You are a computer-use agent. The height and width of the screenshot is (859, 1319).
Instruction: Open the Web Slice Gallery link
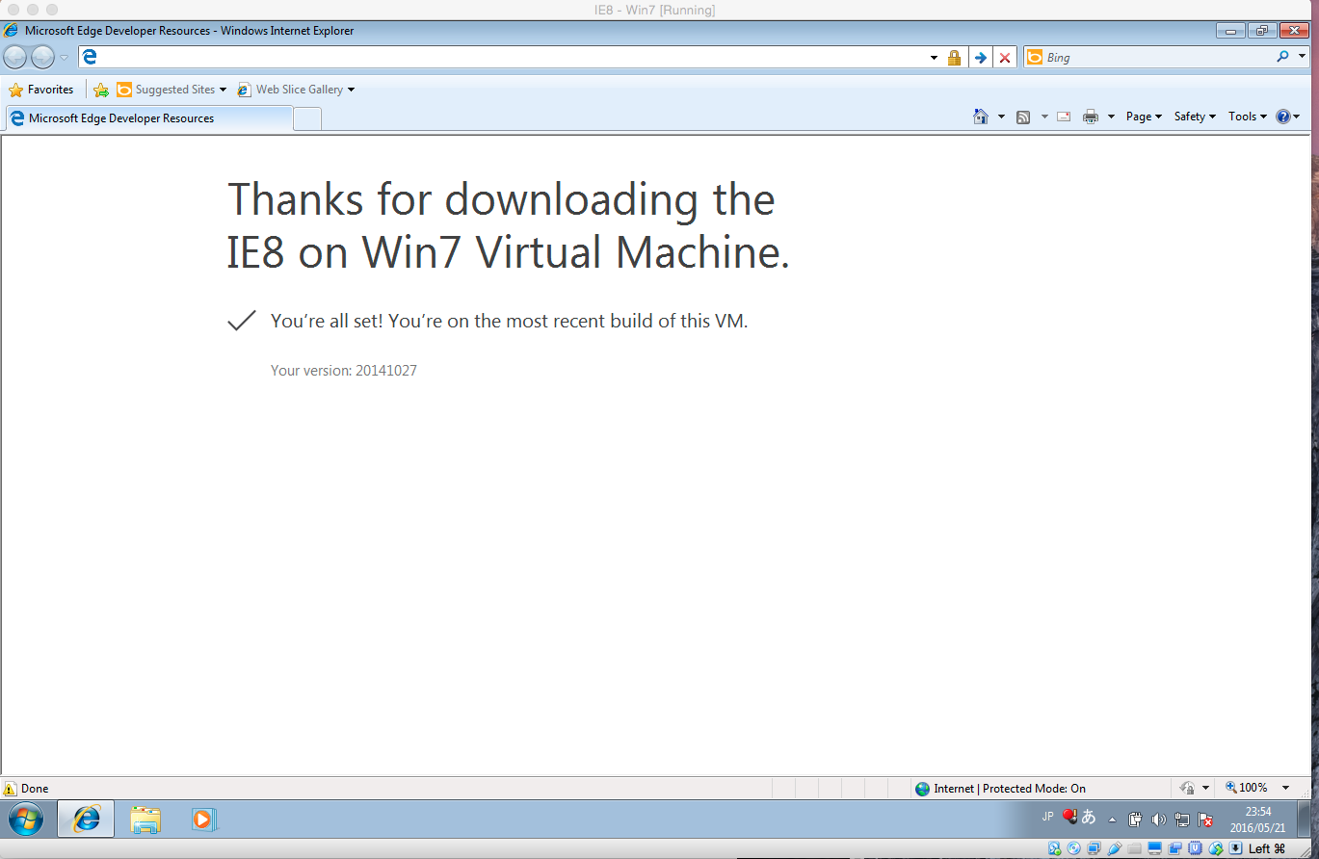296,90
